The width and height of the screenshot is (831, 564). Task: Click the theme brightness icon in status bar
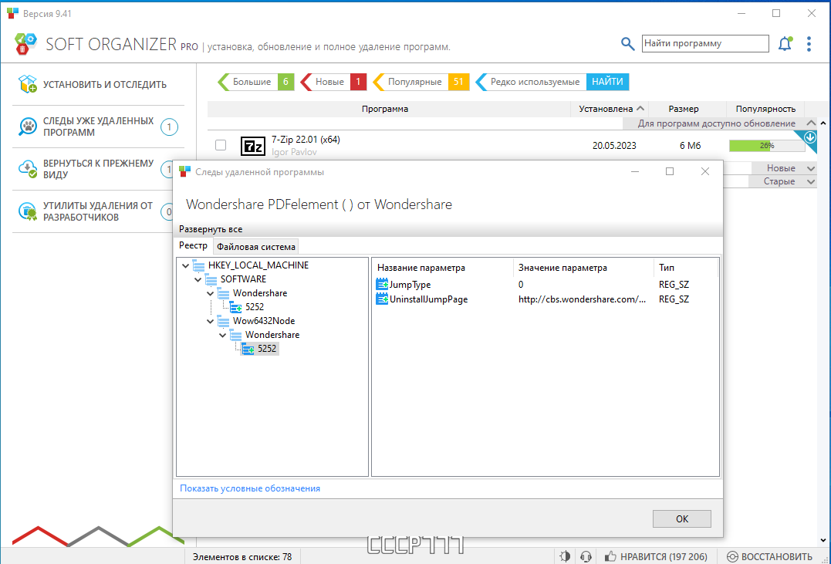point(565,556)
